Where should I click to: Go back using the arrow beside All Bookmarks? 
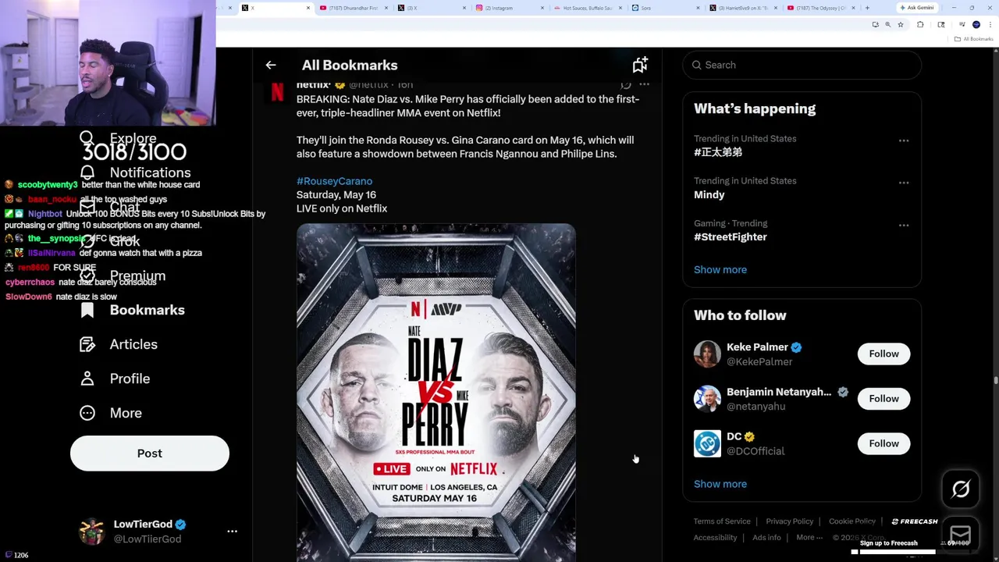pyautogui.click(x=271, y=66)
